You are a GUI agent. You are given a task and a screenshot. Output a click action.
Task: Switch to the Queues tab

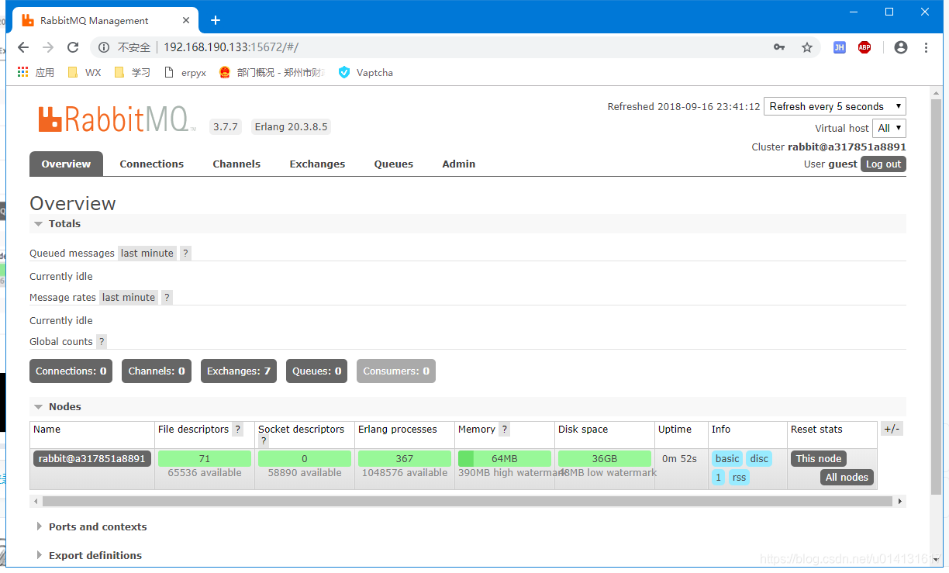[x=394, y=164]
